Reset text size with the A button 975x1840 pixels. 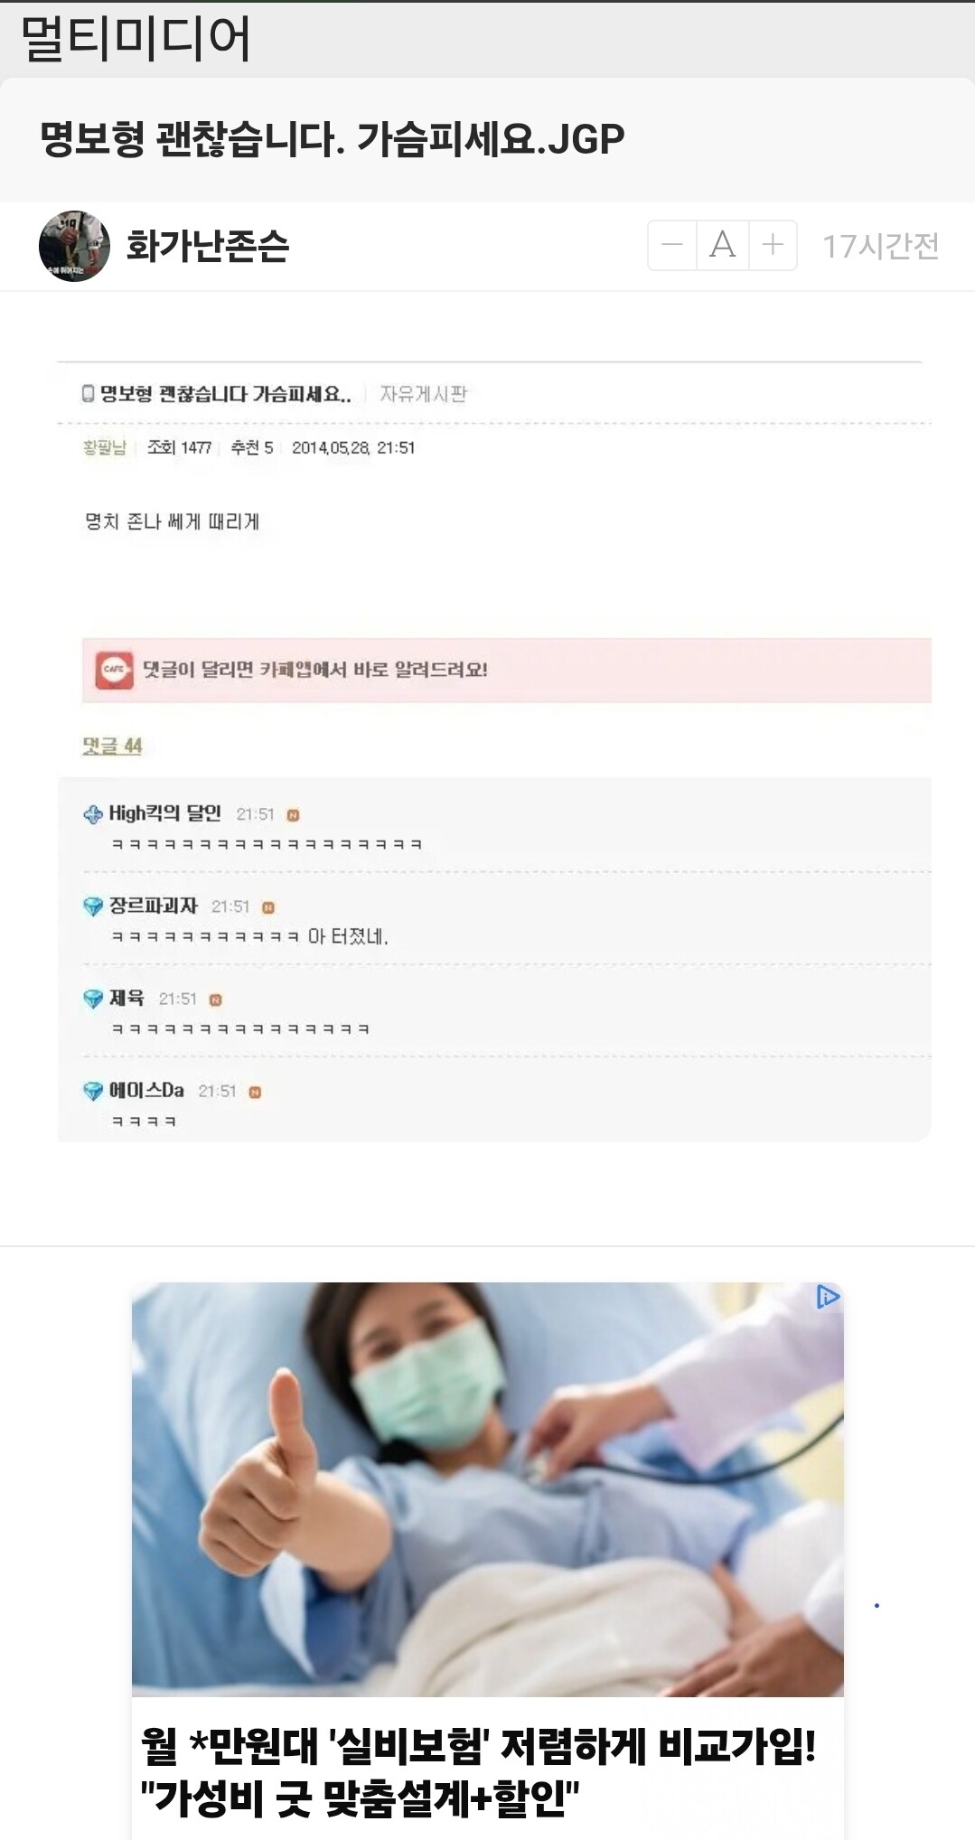click(x=722, y=245)
